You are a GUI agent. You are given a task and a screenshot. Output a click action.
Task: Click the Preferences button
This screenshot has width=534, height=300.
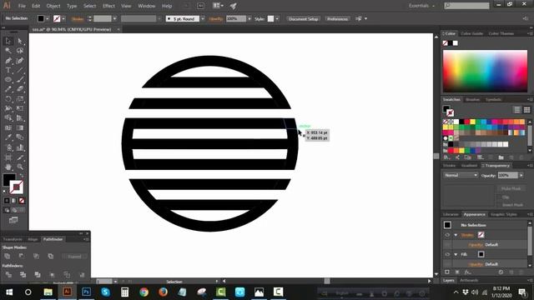pyautogui.click(x=337, y=18)
